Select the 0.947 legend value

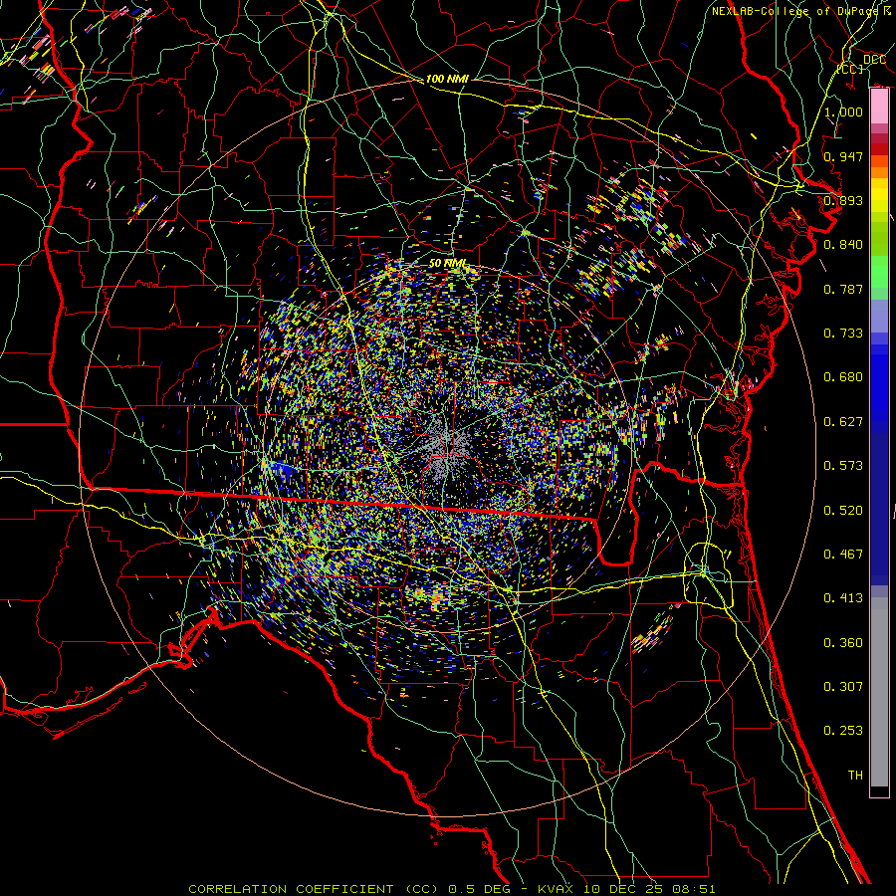click(843, 156)
